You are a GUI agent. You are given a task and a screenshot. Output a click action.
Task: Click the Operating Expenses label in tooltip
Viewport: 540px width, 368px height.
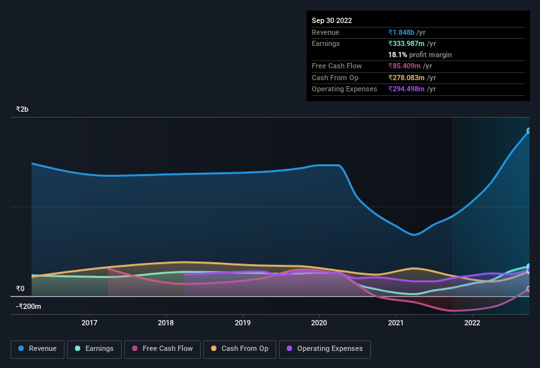345,89
